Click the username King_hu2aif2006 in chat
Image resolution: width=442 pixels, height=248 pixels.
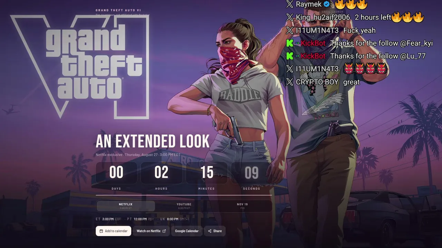tap(323, 17)
